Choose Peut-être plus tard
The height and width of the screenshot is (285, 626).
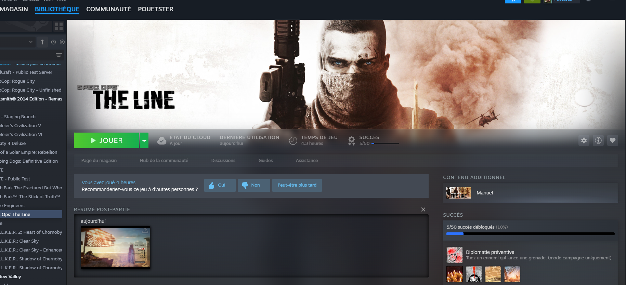point(297,185)
